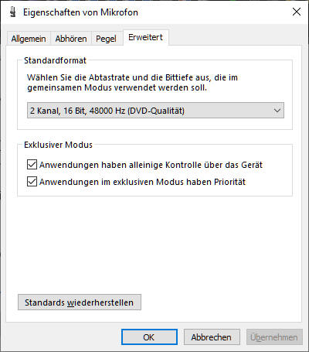This screenshot has width=309, height=352.
Task: Select the Erweitert tab
Action: click(x=146, y=38)
